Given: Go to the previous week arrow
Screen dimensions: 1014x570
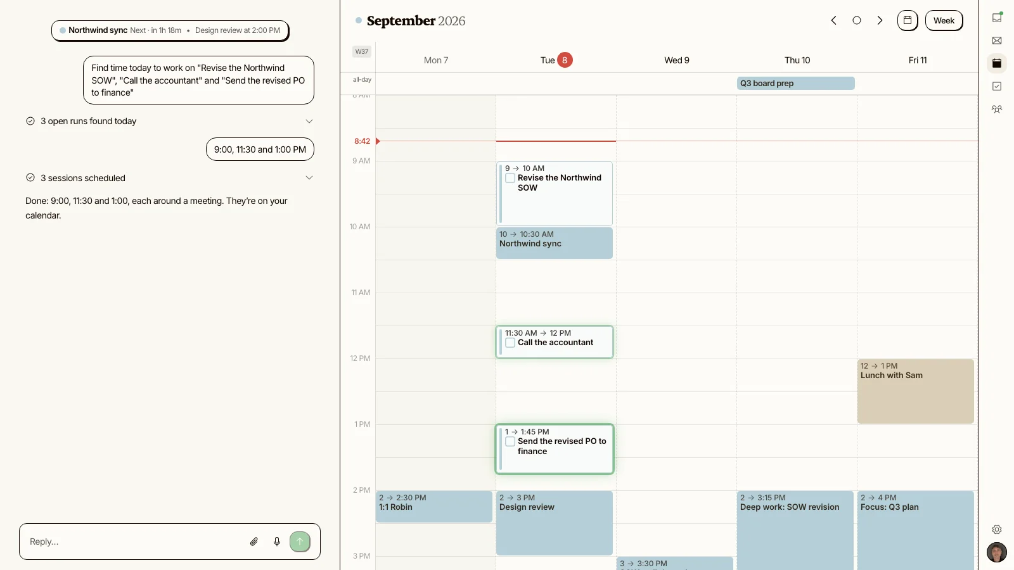Looking at the screenshot, I should point(834,20).
